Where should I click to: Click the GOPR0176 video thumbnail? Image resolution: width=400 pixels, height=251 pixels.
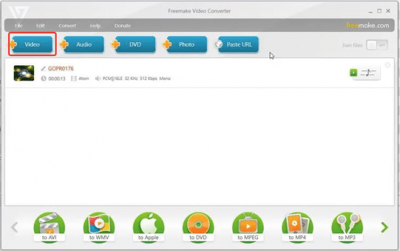point(24,73)
